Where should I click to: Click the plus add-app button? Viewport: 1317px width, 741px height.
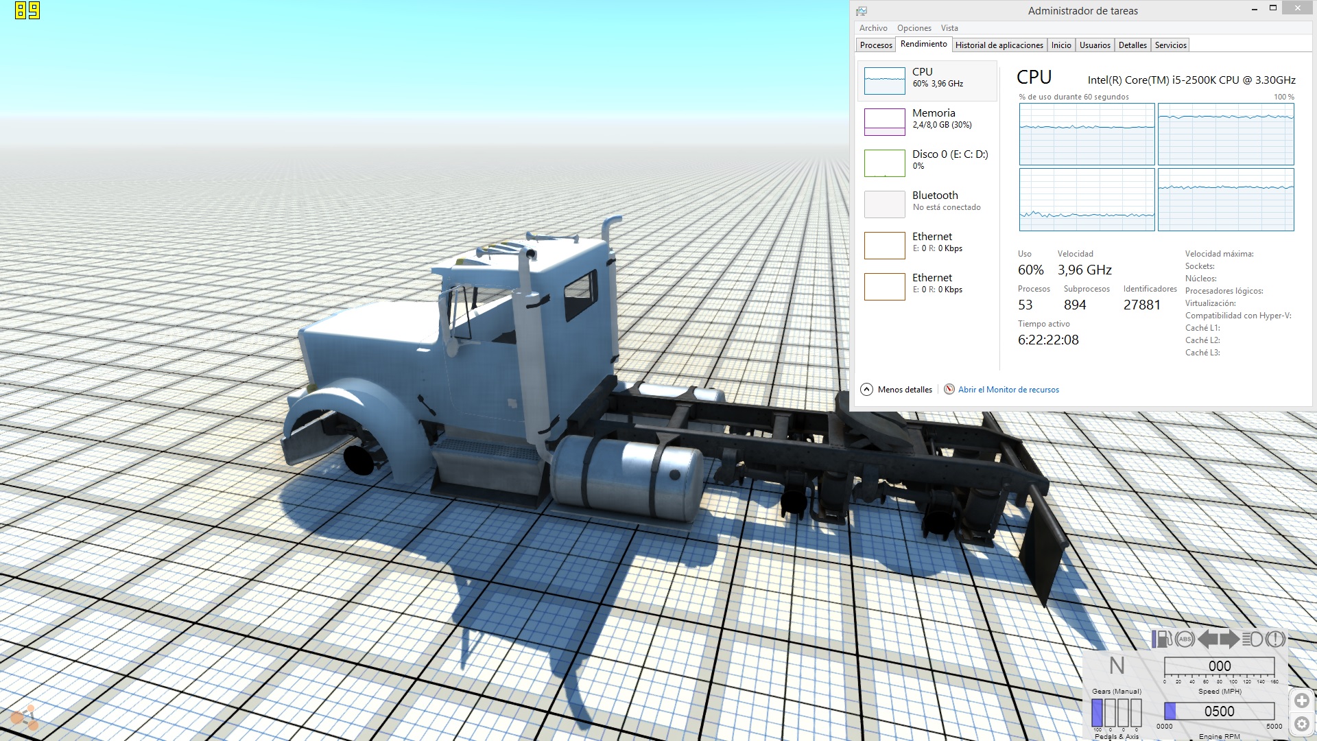1301,701
